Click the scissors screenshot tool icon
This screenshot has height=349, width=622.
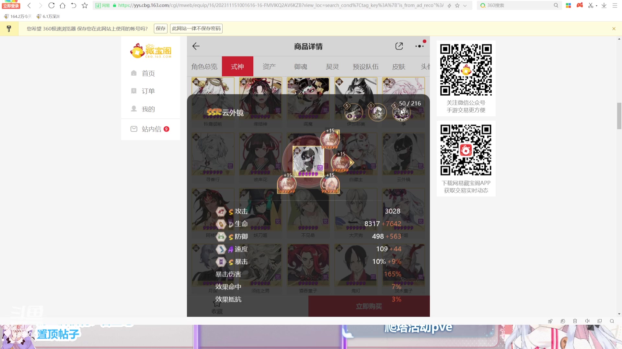click(x=591, y=5)
